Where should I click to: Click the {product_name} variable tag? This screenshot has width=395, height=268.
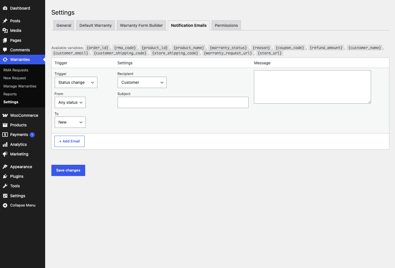[x=189, y=48]
